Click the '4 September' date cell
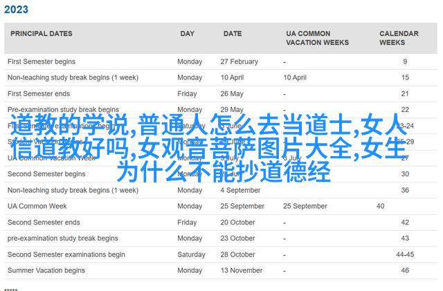The width and height of the screenshot is (443, 291). pyautogui.click(x=240, y=190)
